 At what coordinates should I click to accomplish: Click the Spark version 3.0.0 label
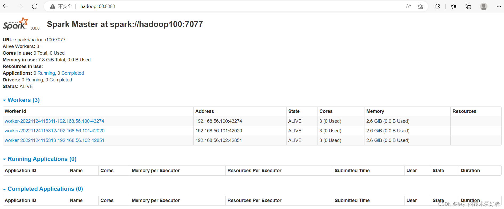pos(35,28)
